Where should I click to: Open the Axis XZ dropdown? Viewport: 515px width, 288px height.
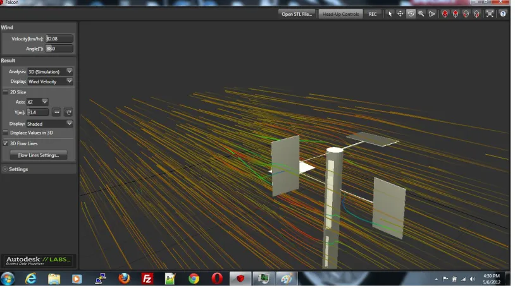(37, 103)
